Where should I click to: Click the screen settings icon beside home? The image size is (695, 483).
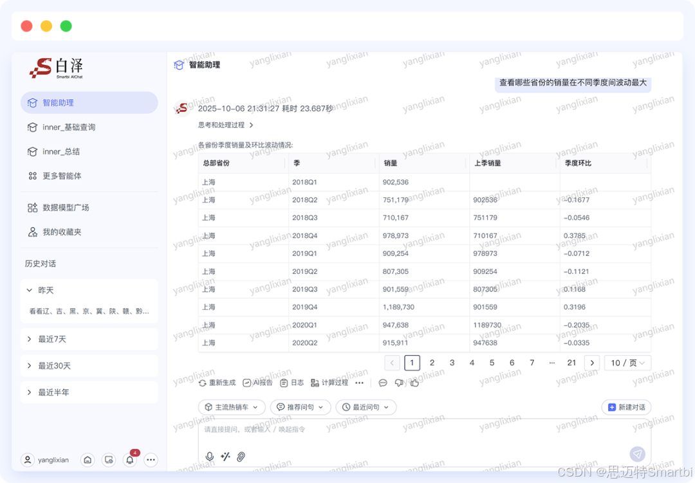pyautogui.click(x=109, y=460)
